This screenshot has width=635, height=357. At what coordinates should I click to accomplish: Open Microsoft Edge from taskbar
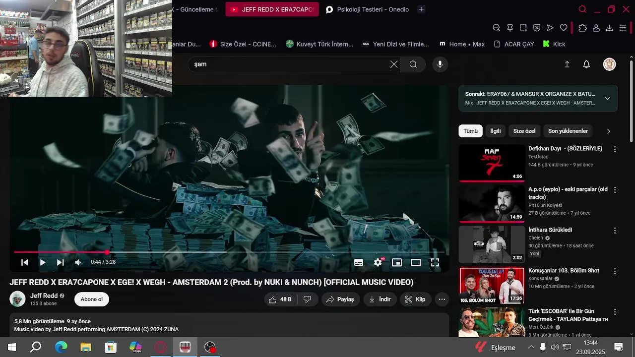tap(61, 347)
